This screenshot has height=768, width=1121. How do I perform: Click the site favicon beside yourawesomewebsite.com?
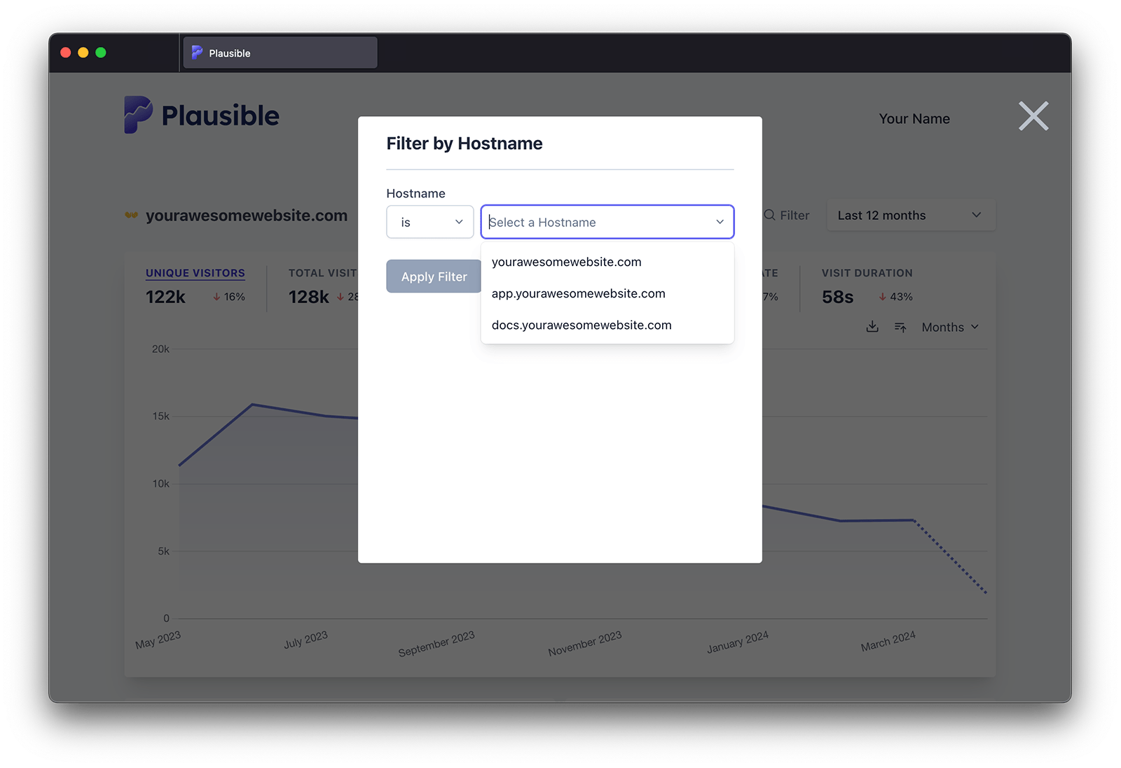coord(131,215)
